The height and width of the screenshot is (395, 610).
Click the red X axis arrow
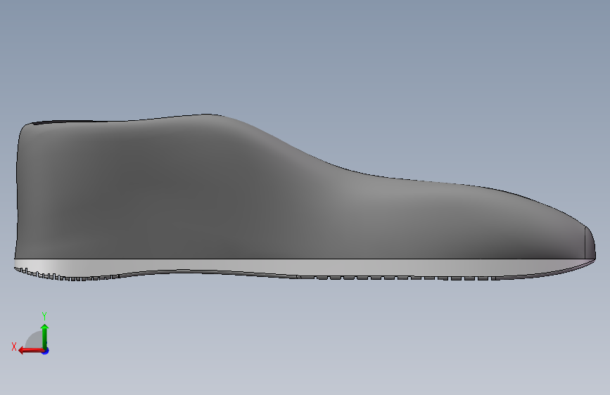[31, 351]
